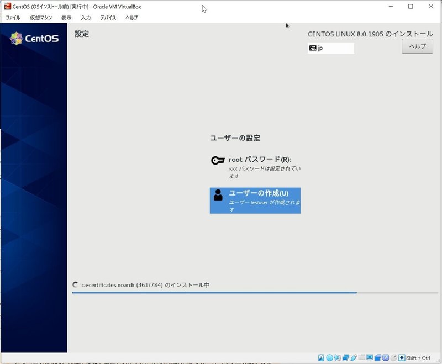Click the ユーザーの設定 heading
Image resolution: width=442 pixels, height=364 pixels.
[x=235, y=138]
